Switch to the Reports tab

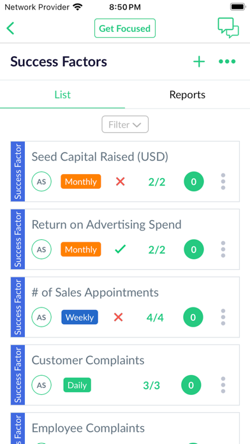click(x=187, y=94)
